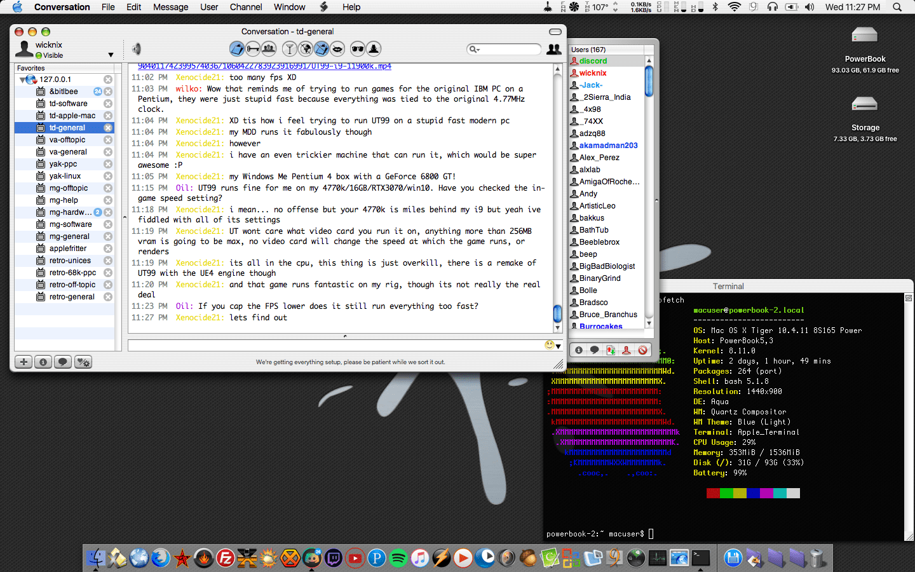Click the message input field
Screen dimensions: 915x572
(335, 345)
